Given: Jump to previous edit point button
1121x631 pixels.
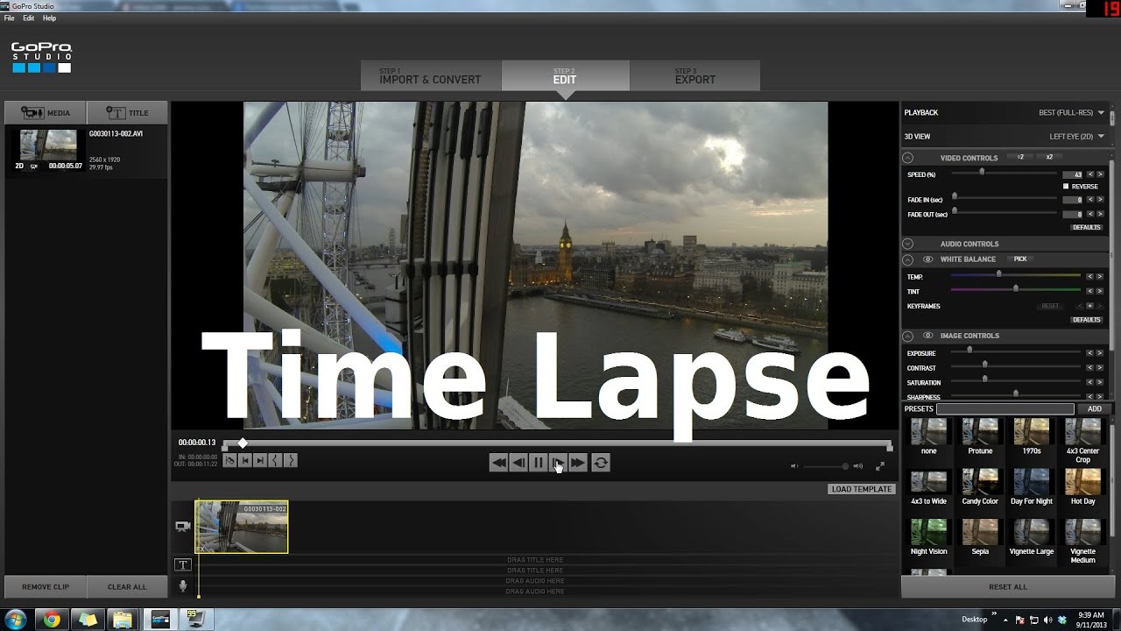Looking at the screenshot, I should 245,460.
